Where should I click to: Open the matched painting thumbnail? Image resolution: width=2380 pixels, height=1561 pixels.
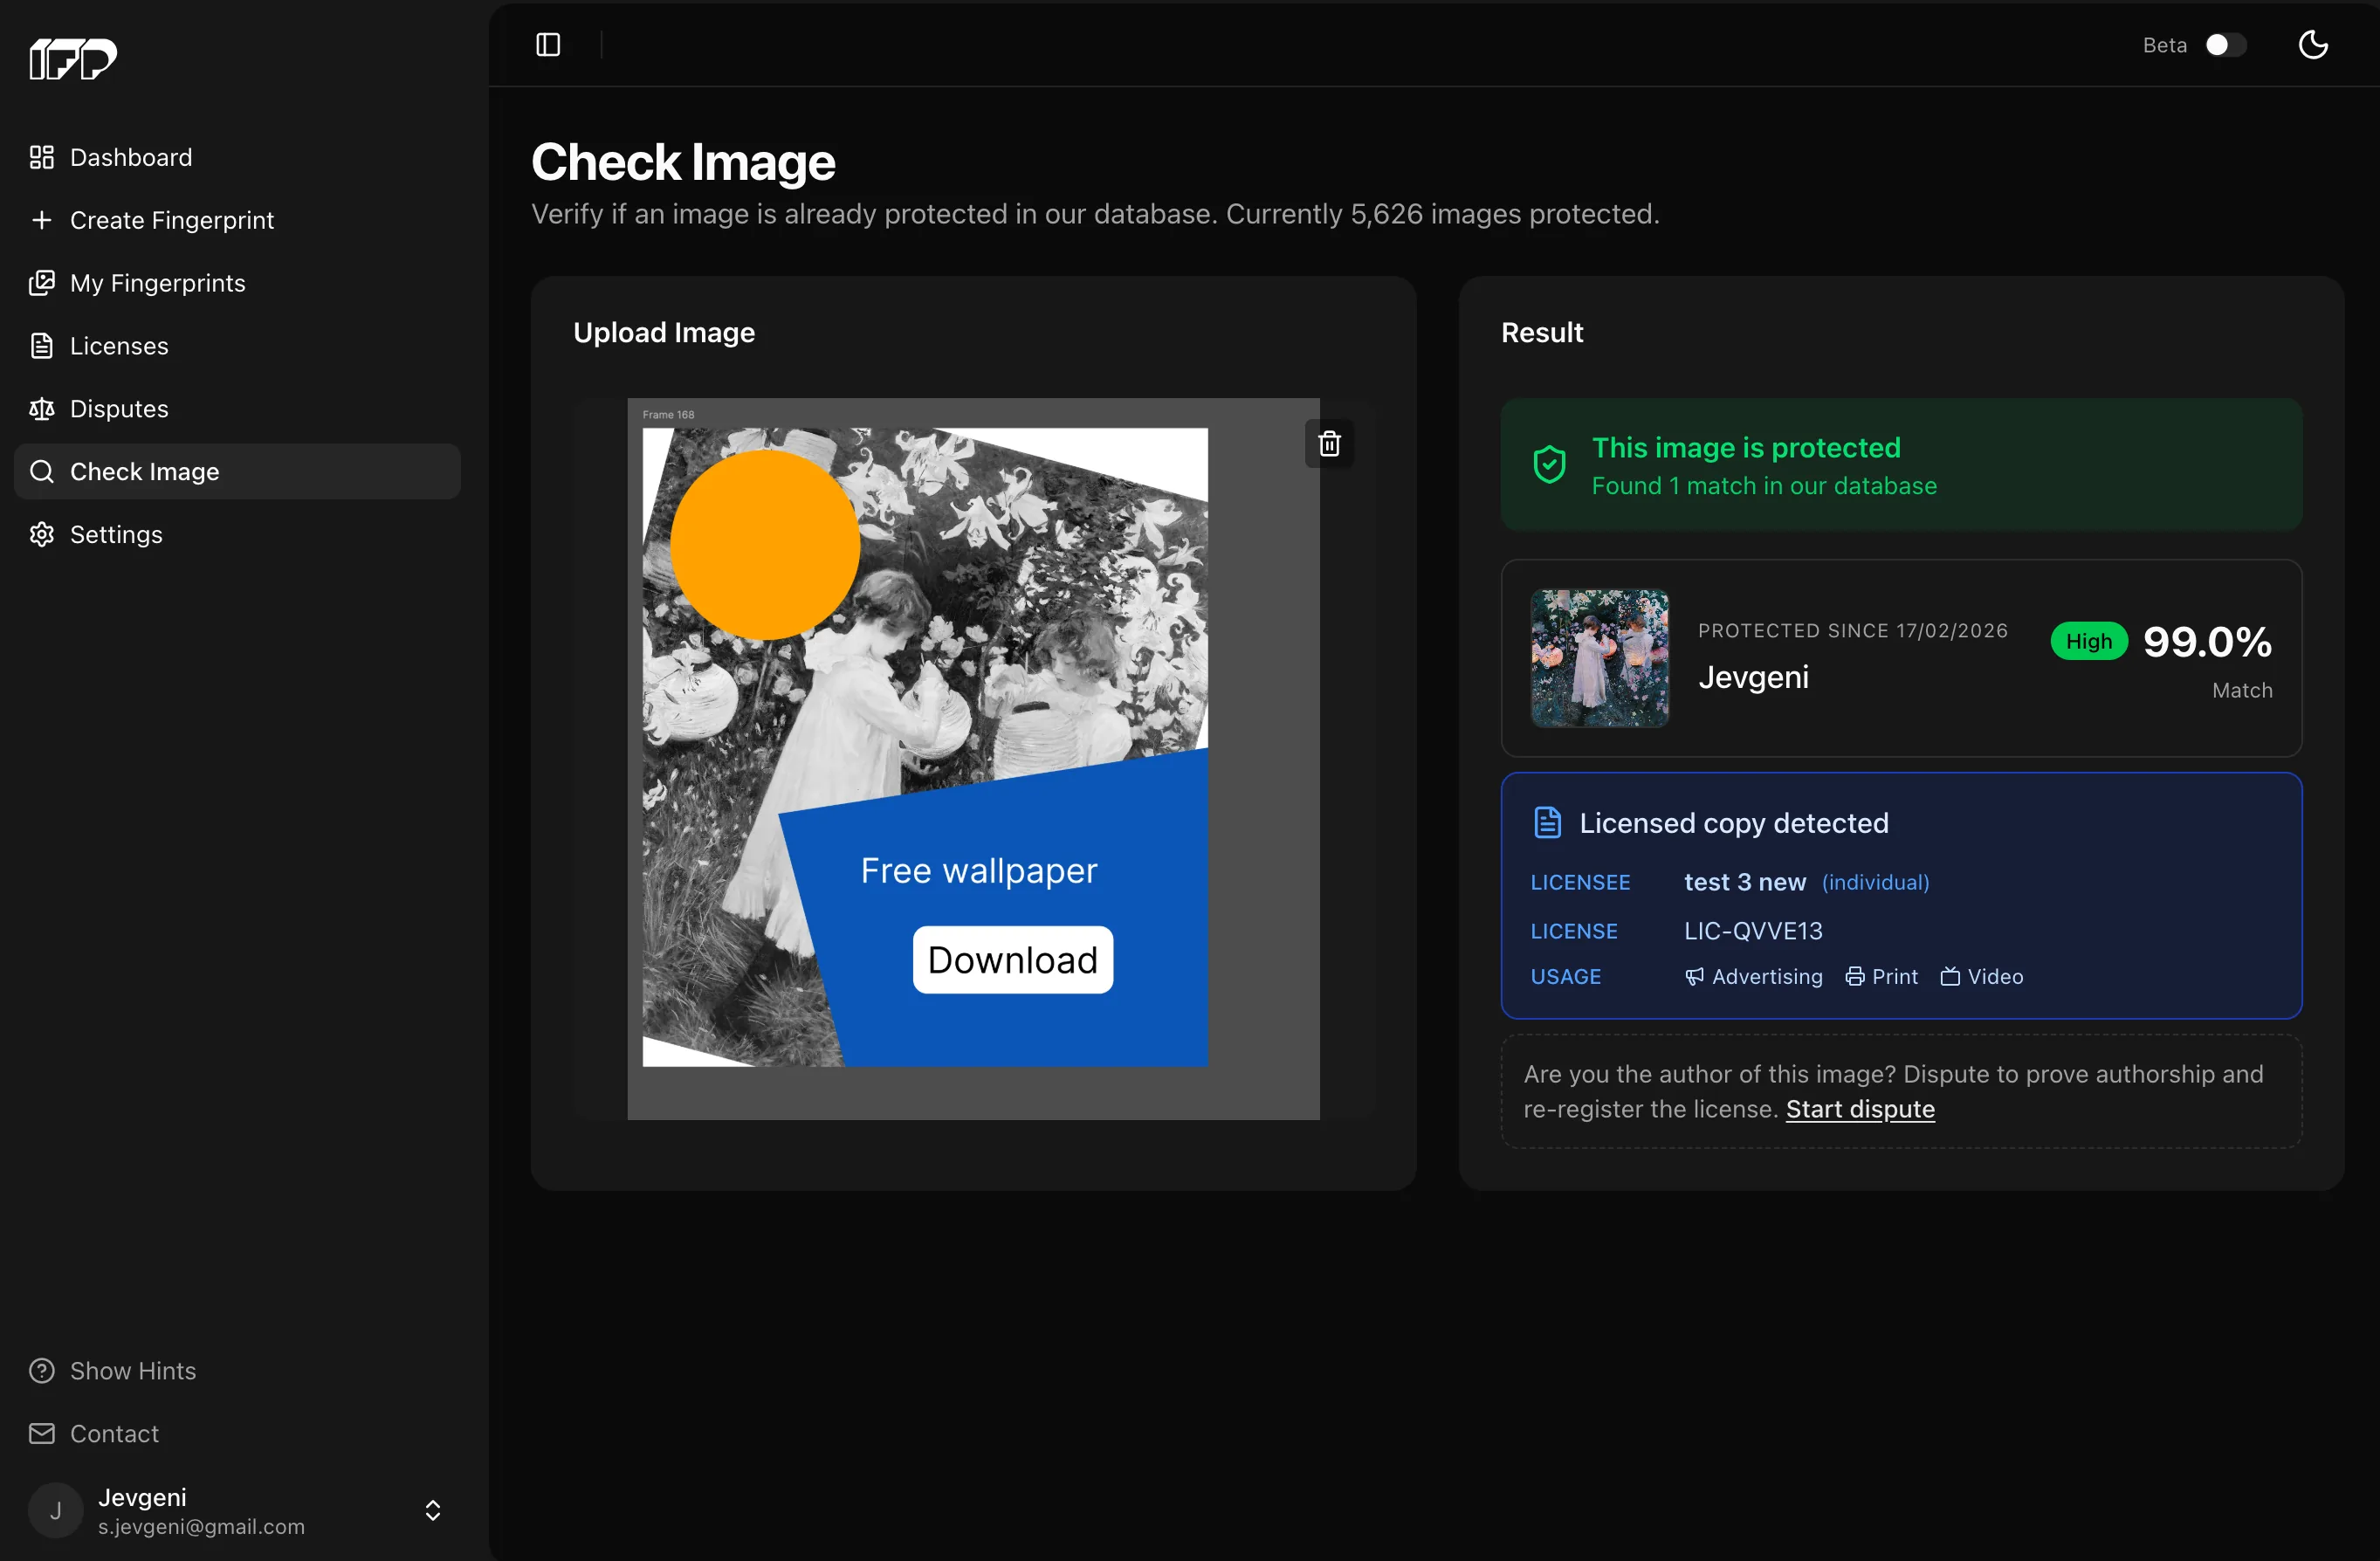coord(1600,658)
